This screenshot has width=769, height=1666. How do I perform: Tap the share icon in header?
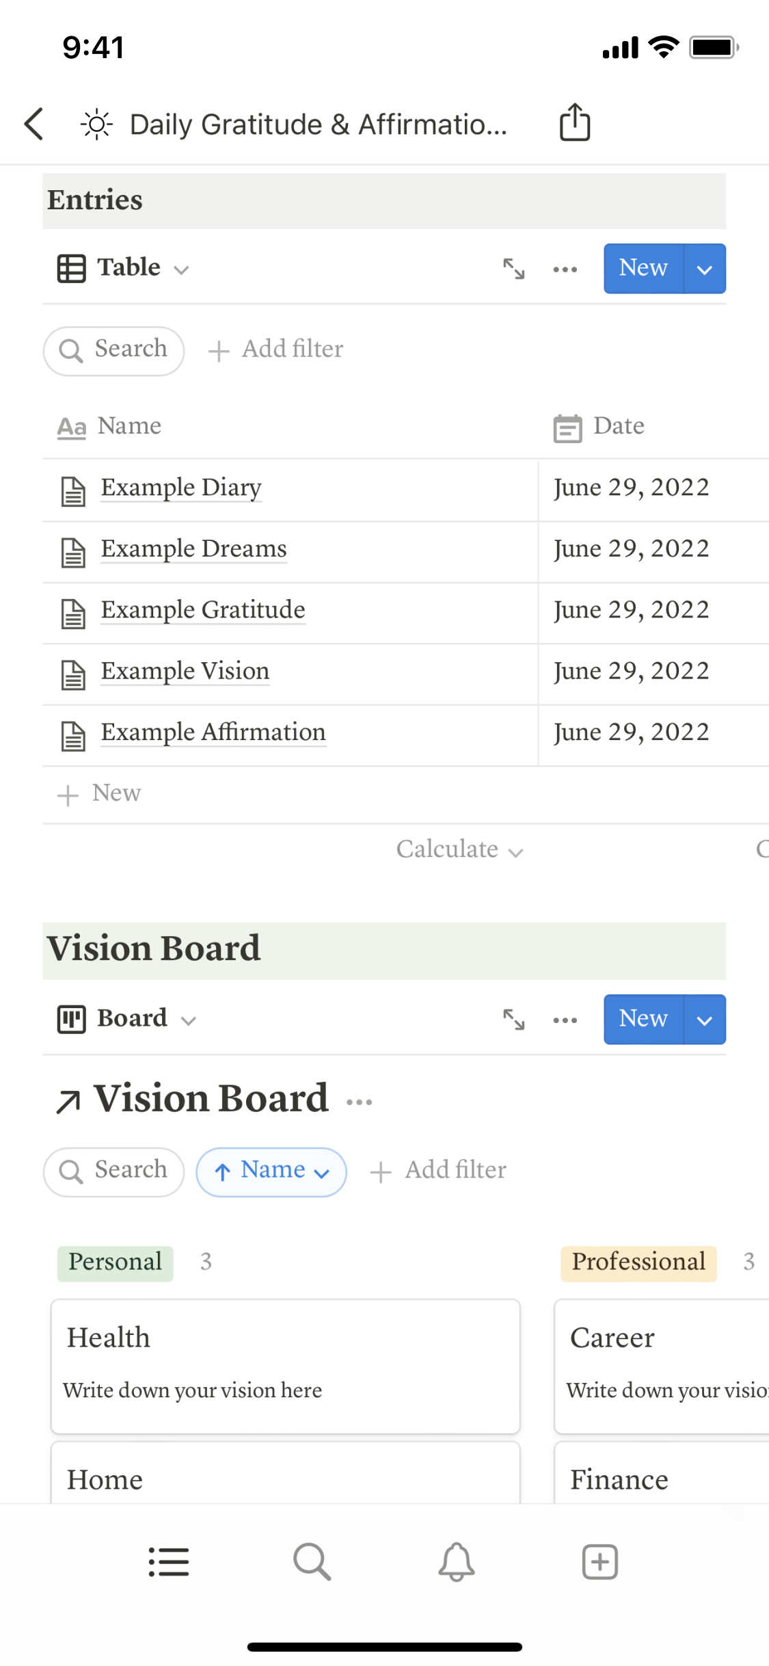574,123
